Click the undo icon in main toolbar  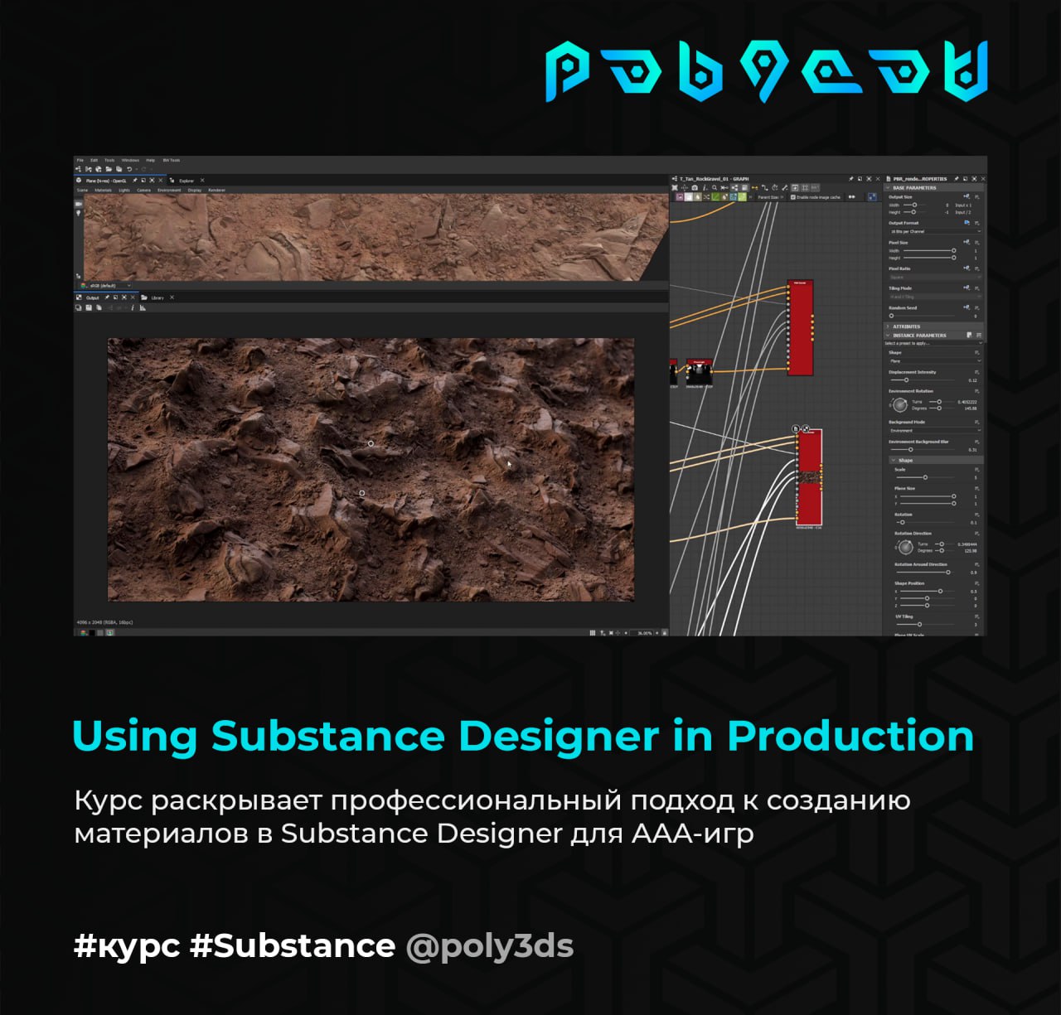129,169
